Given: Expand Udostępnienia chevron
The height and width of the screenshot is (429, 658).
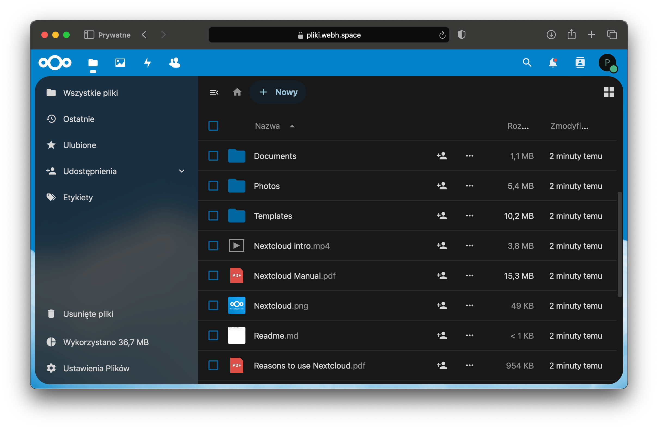Looking at the screenshot, I should tap(182, 171).
